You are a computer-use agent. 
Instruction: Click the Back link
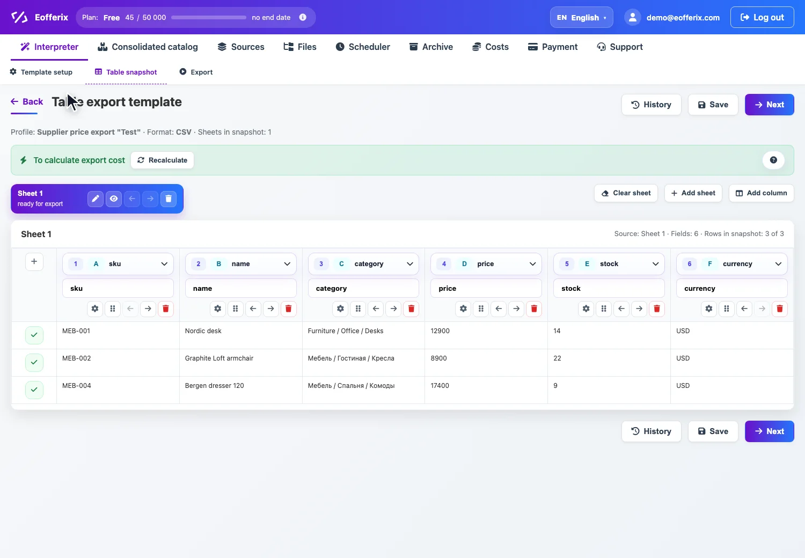(27, 101)
